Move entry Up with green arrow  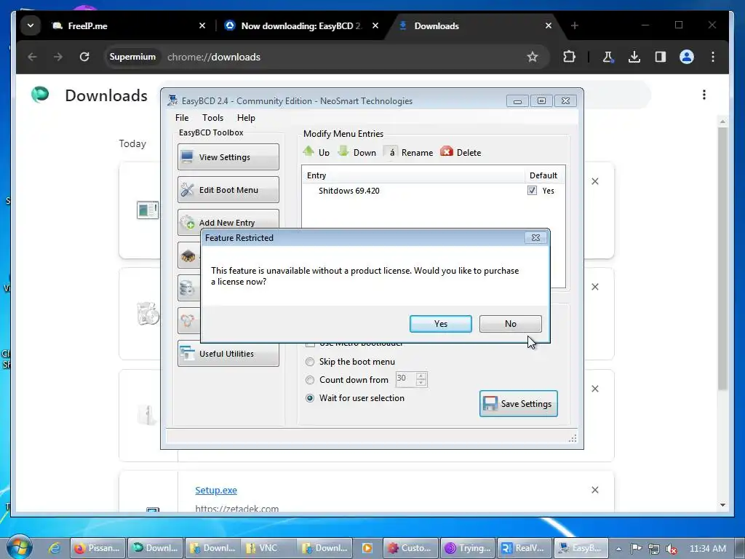point(316,152)
